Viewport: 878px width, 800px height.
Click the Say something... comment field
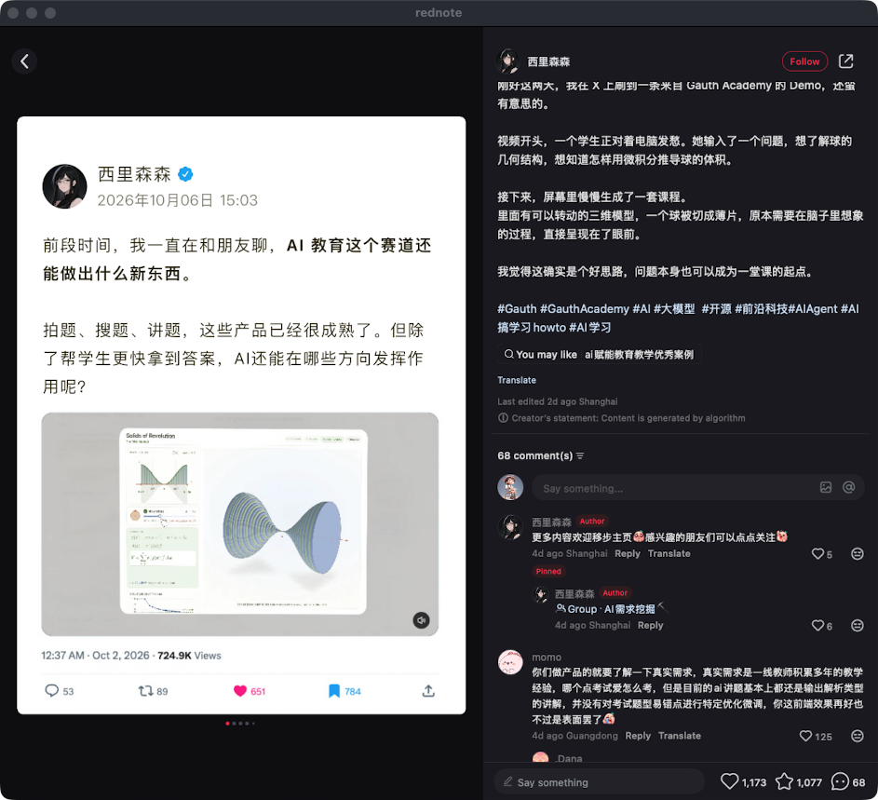697,487
